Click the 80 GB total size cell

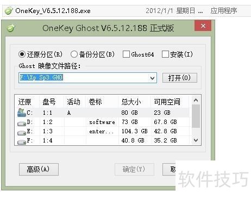[x=130, y=113]
